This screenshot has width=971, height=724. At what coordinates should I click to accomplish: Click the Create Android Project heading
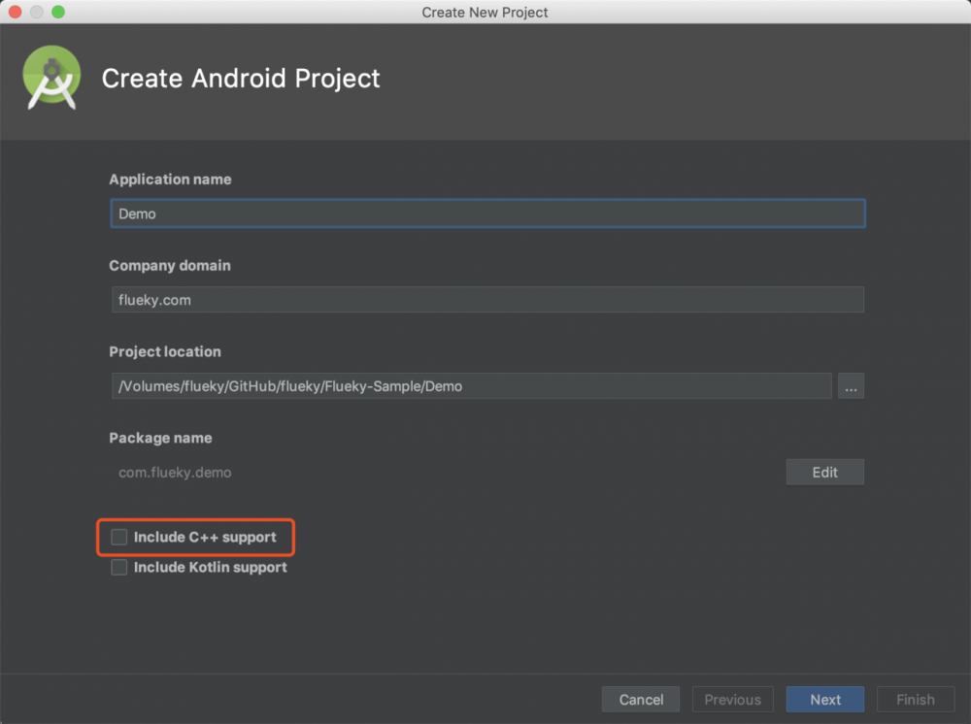pyautogui.click(x=241, y=79)
